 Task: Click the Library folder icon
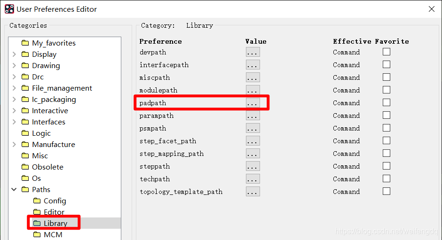click(37, 223)
